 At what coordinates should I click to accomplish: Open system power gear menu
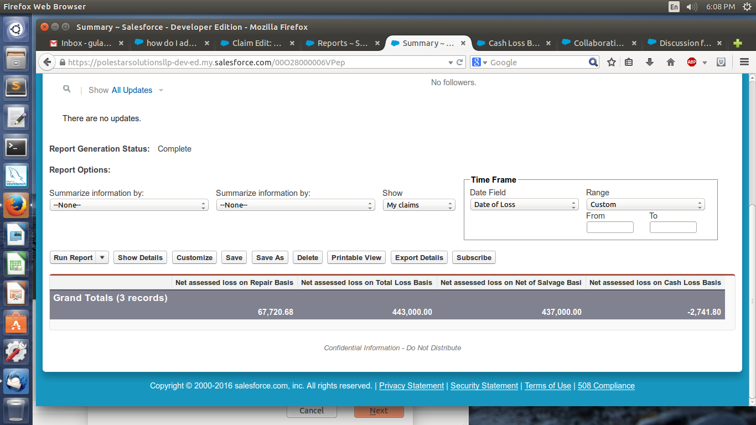tap(747, 7)
